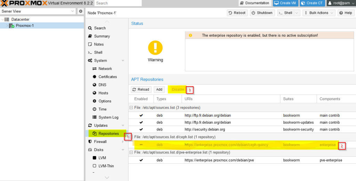Click the Search field in top bar
Image resolution: width=356 pixels, height=181 pixels.
(118, 3)
